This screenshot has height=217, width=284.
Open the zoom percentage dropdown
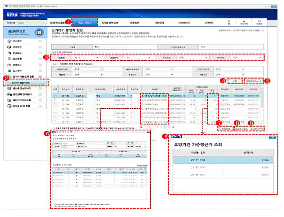pyautogui.click(x=22, y=23)
